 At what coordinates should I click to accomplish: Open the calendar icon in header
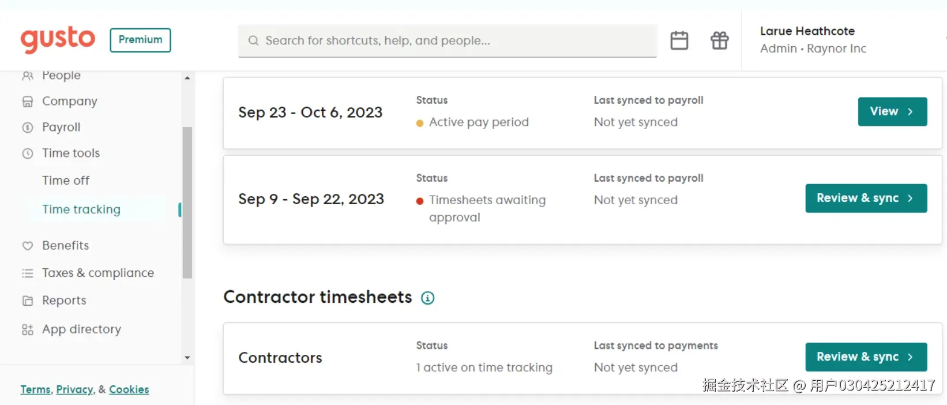tap(679, 40)
